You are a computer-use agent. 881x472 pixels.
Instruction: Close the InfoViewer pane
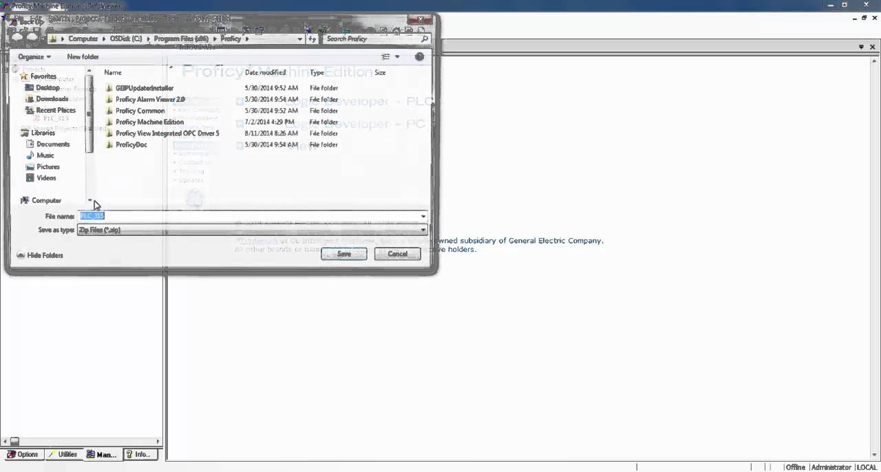pos(873,47)
